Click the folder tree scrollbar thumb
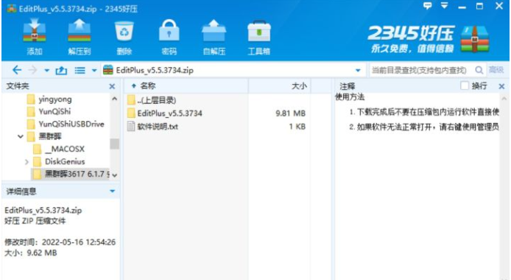Viewport: 511px width, 280px height. click(114, 144)
